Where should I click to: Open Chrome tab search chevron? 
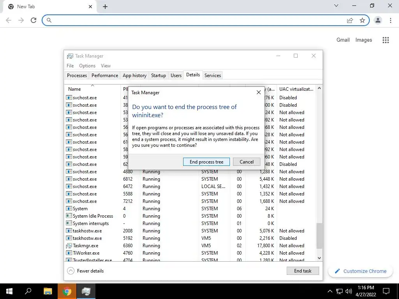[x=336, y=5]
